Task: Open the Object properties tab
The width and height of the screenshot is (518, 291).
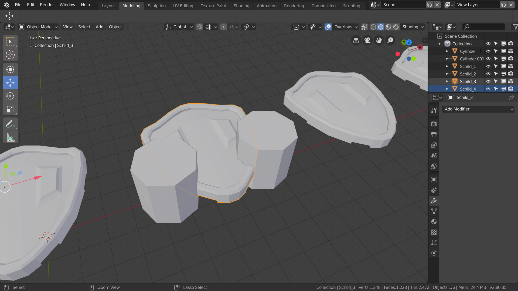Action: [x=434, y=180]
